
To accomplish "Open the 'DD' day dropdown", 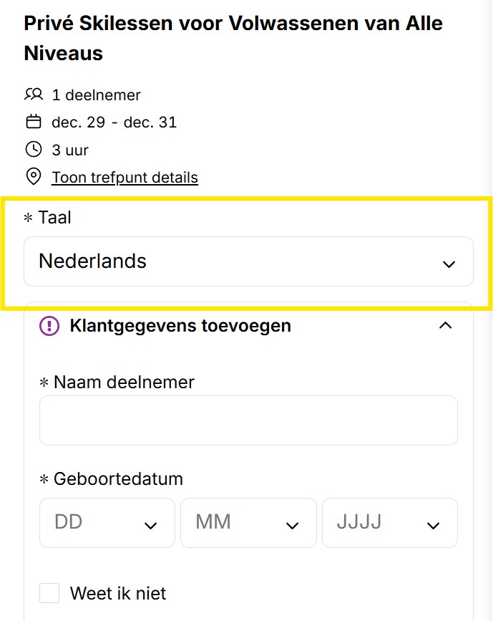I will [x=107, y=523].
